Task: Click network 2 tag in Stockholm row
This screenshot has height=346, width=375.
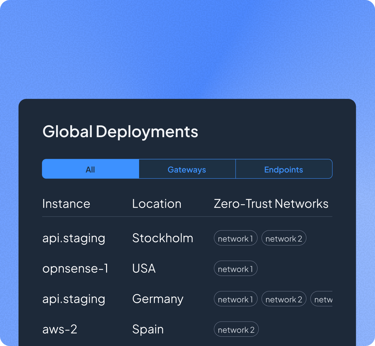Action: click(284, 238)
